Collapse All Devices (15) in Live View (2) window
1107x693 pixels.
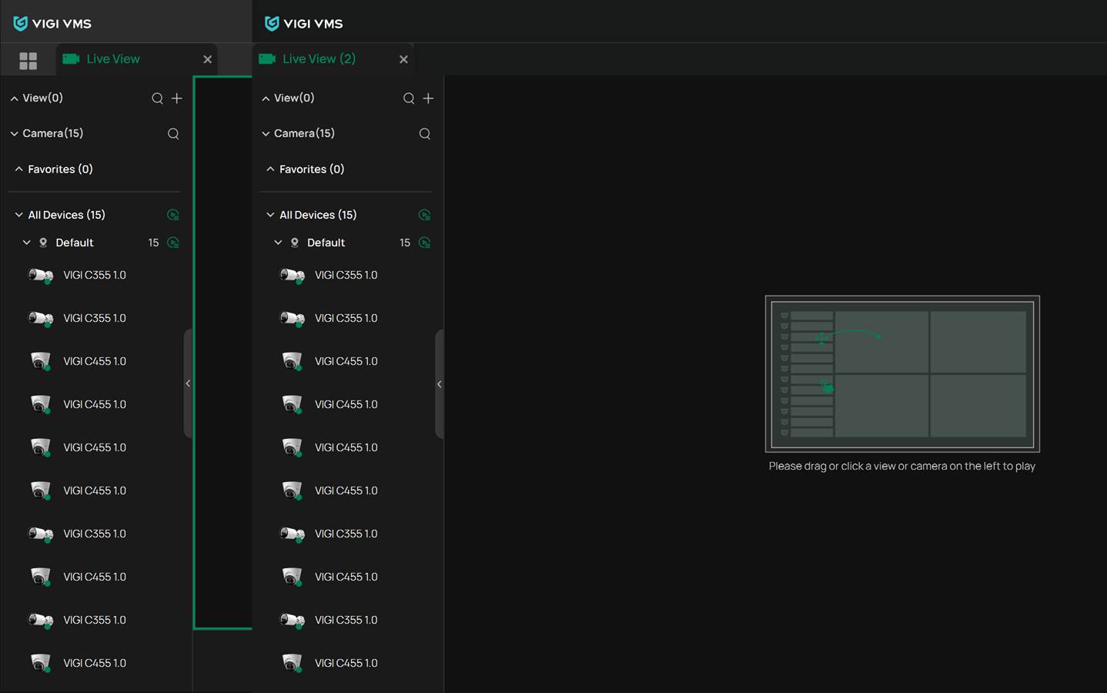pos(270,215)
